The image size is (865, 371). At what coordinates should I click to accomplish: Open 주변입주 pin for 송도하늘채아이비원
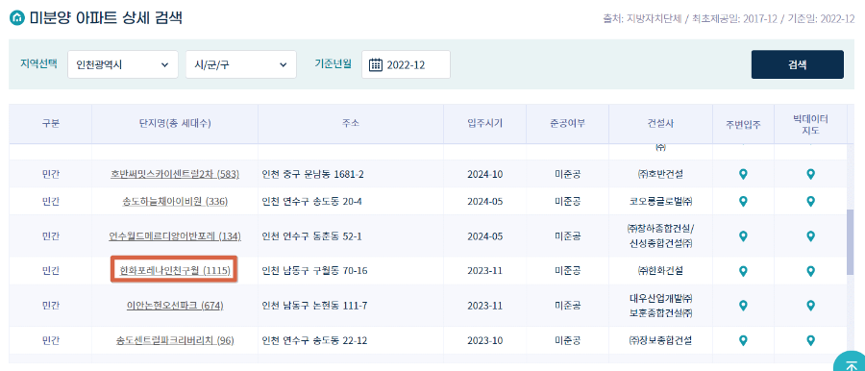[743, 201]
